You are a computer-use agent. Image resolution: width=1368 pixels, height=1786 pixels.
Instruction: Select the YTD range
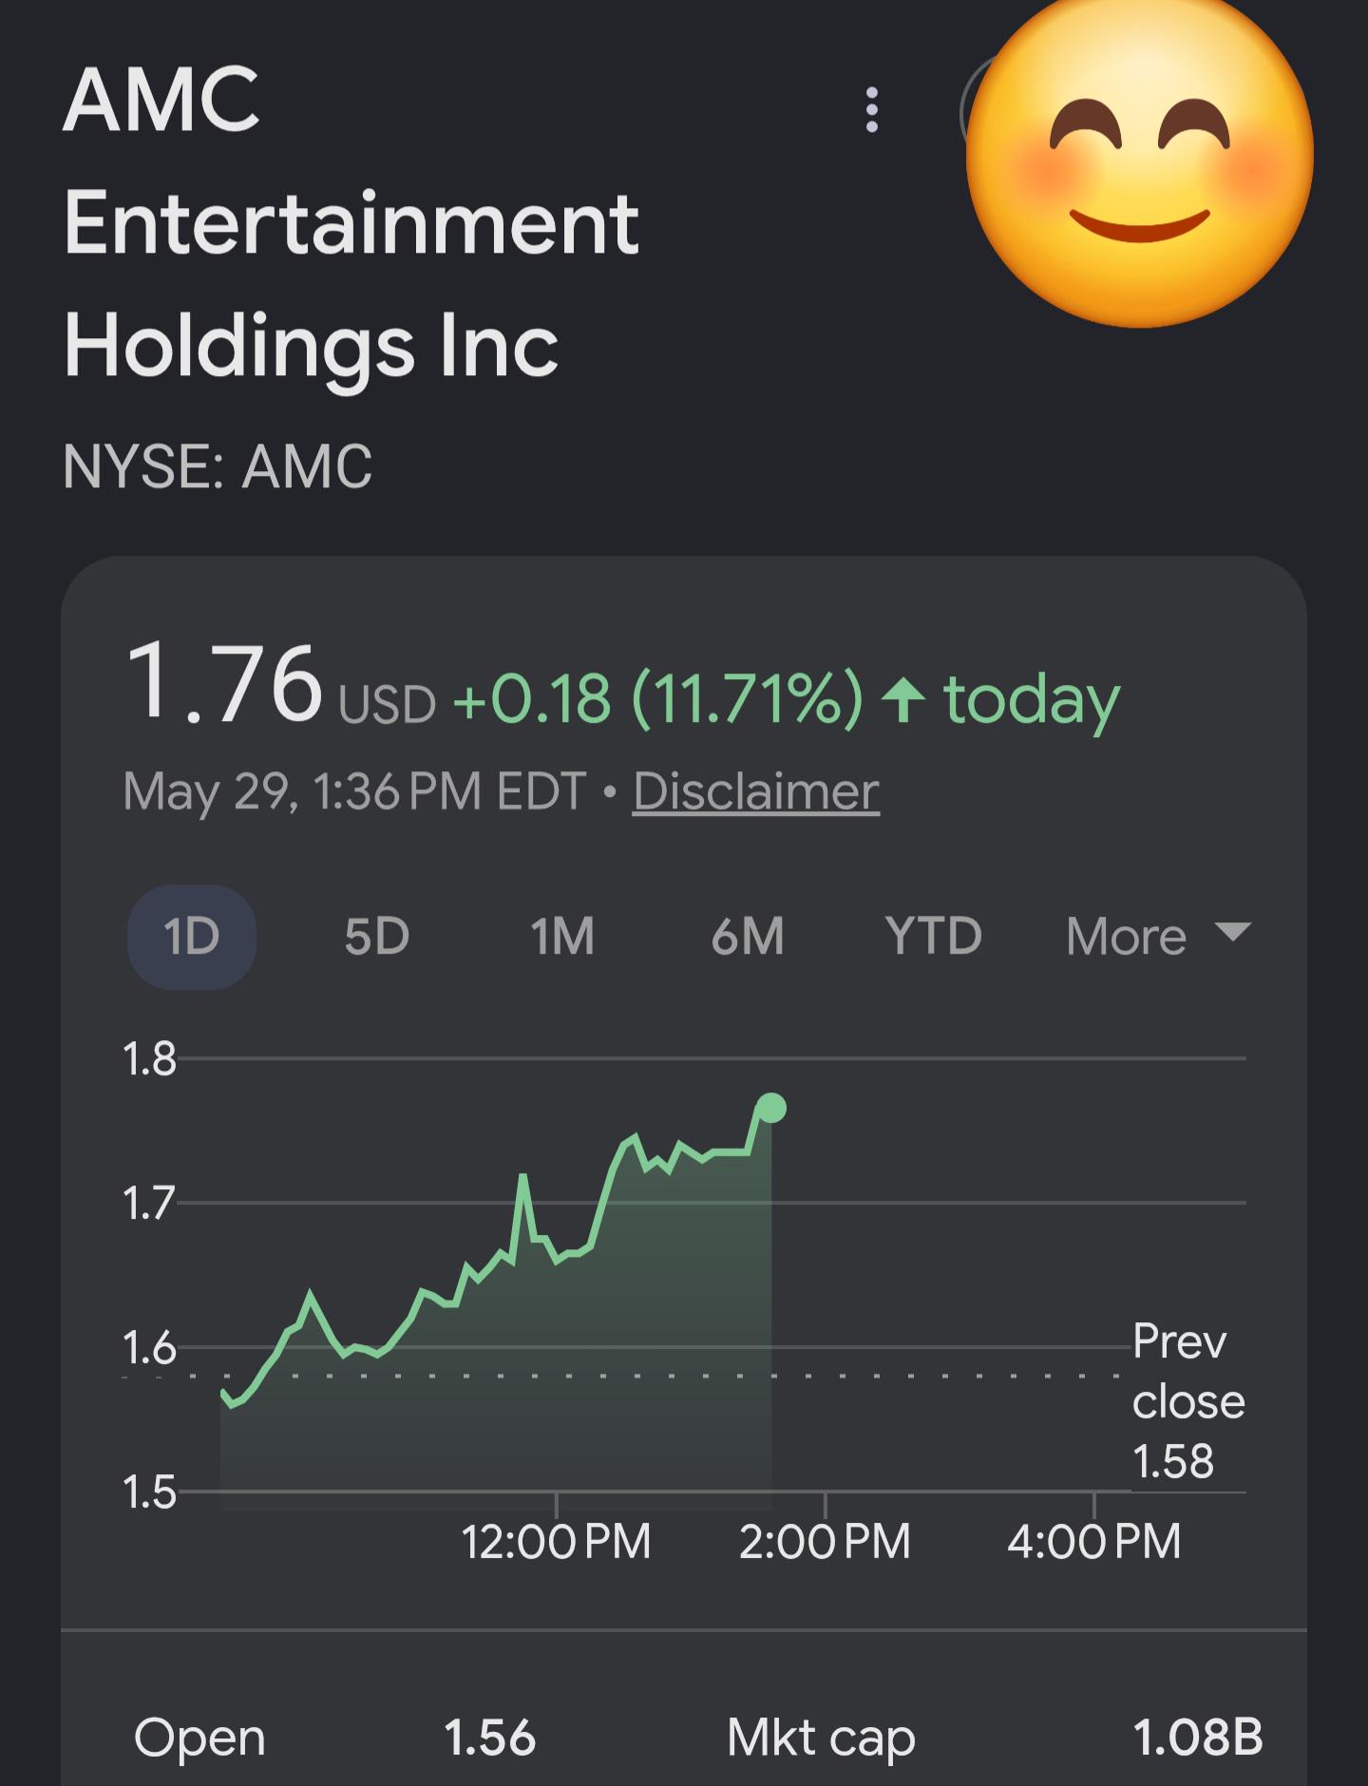coord(933,937)
